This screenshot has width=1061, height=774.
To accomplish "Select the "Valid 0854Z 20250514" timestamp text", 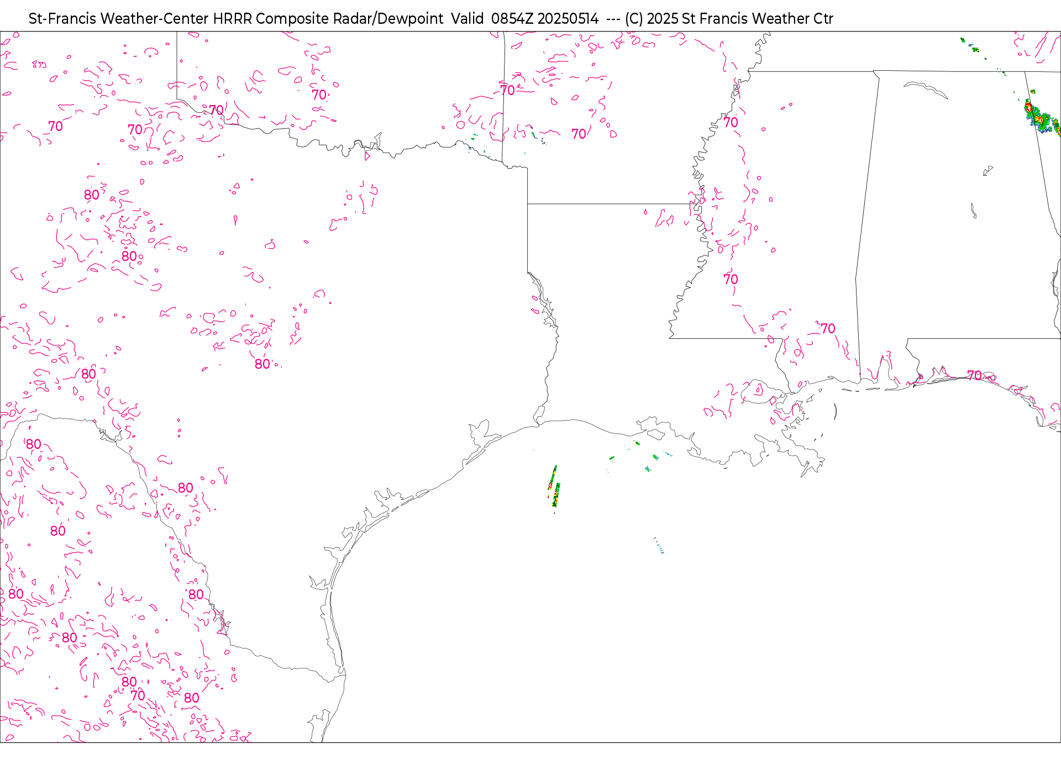I will 525,19.
